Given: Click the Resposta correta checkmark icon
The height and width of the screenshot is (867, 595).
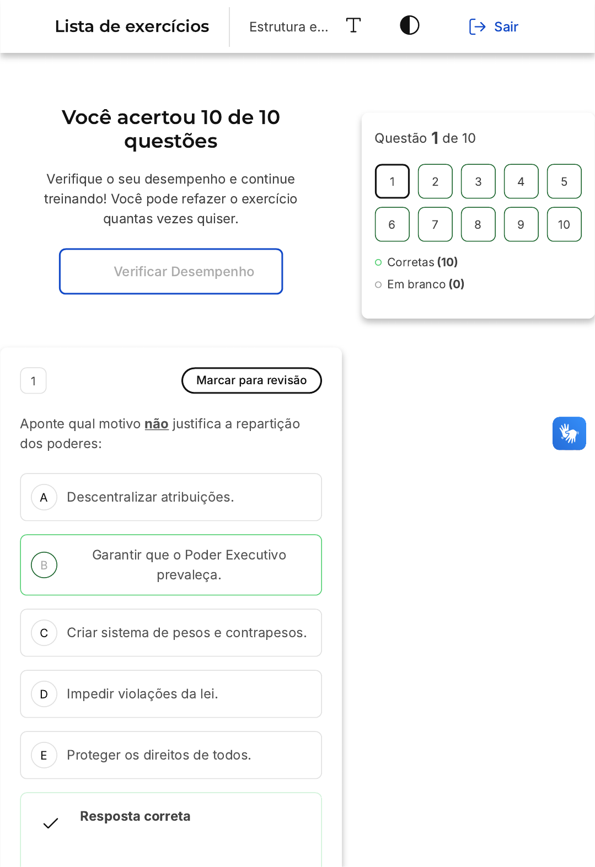Looking at the screenshot, I should point(51,823).
